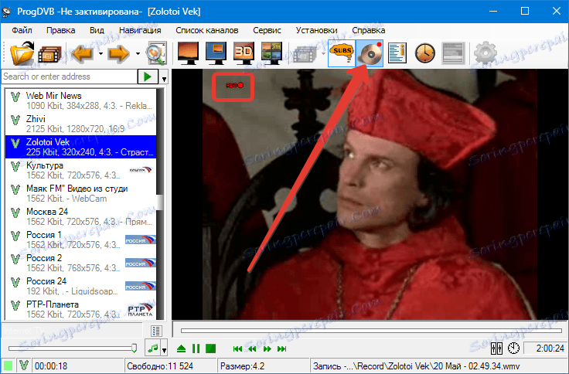Toggle recording with the disc icon
The height and width of the screenshot is (374, 569).
(370, 53)
